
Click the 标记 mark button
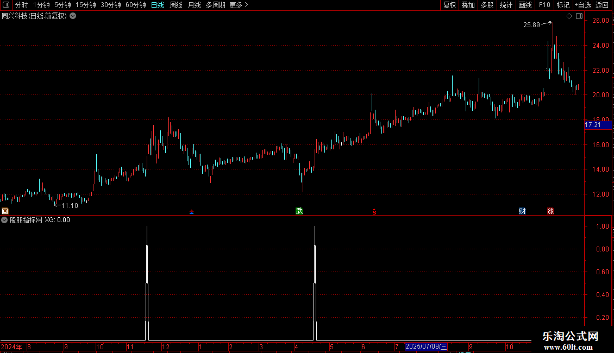tap(563, 5)
